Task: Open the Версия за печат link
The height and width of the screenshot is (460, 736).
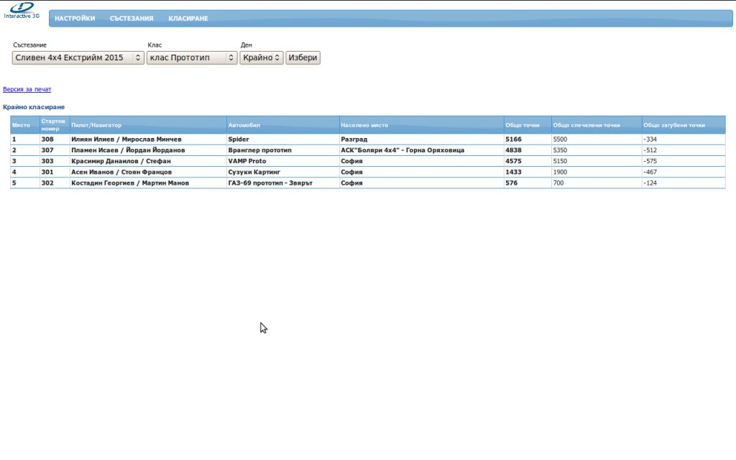Action: pyautogui.click(x=27, y=90)
